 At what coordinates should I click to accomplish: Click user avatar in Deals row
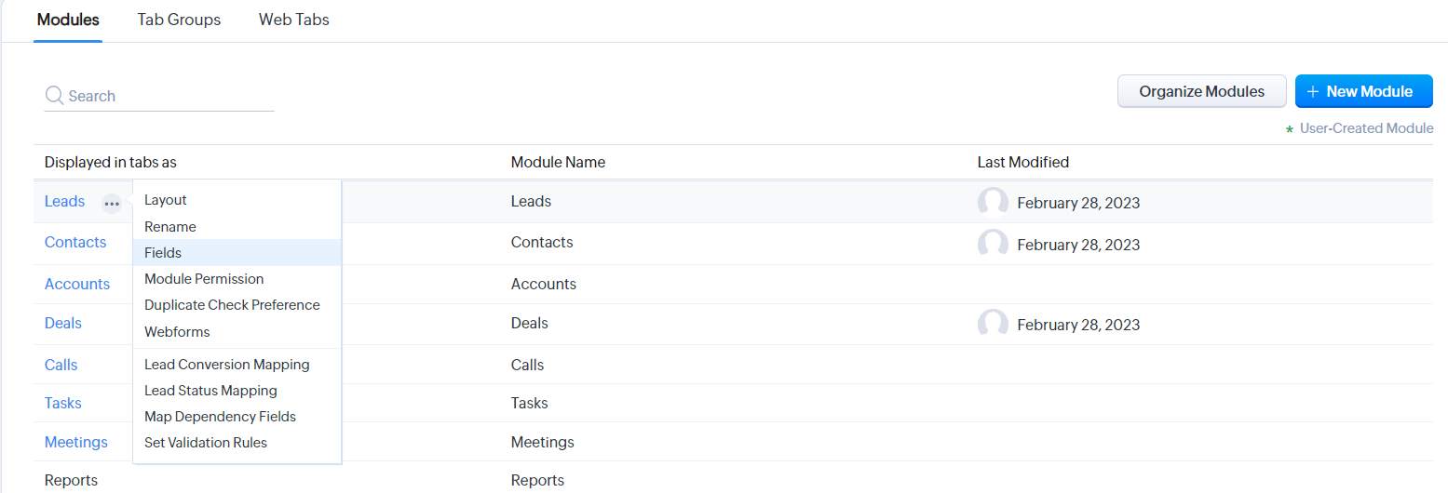(x=993, y=324)
